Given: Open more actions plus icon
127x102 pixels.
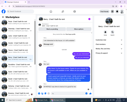Looking at the screenshot, I should coord(39,94).
